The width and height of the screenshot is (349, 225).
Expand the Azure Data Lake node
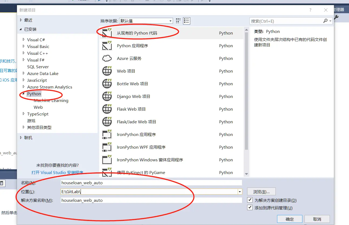tap(24, 73)
